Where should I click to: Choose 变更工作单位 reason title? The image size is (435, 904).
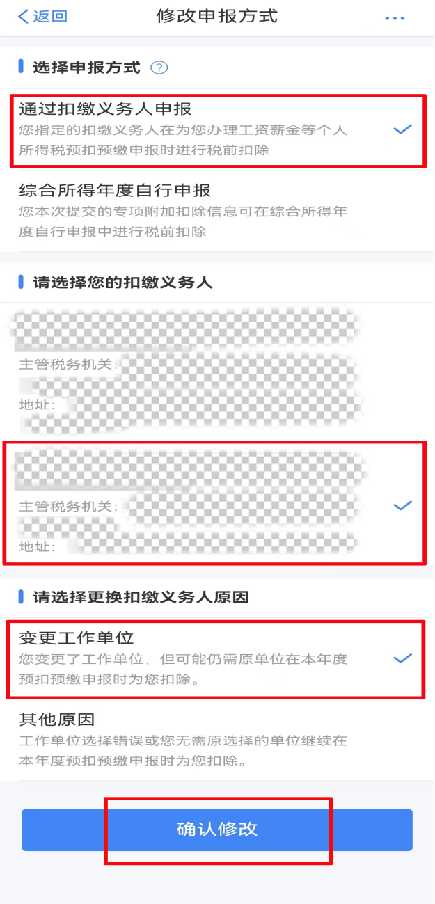76,637
